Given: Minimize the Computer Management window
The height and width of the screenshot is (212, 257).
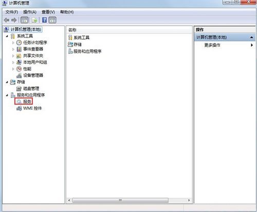Looking at the screenshot, I should click(x=228, y=2).
